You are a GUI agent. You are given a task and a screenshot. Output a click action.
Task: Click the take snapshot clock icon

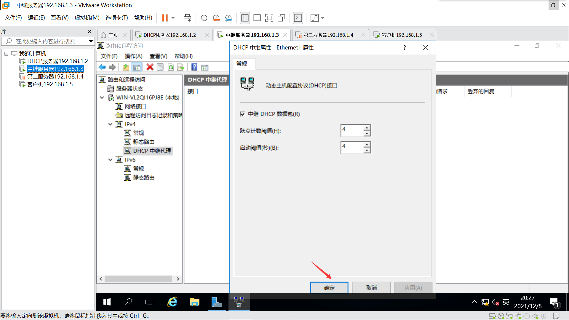tap(204, 18)
